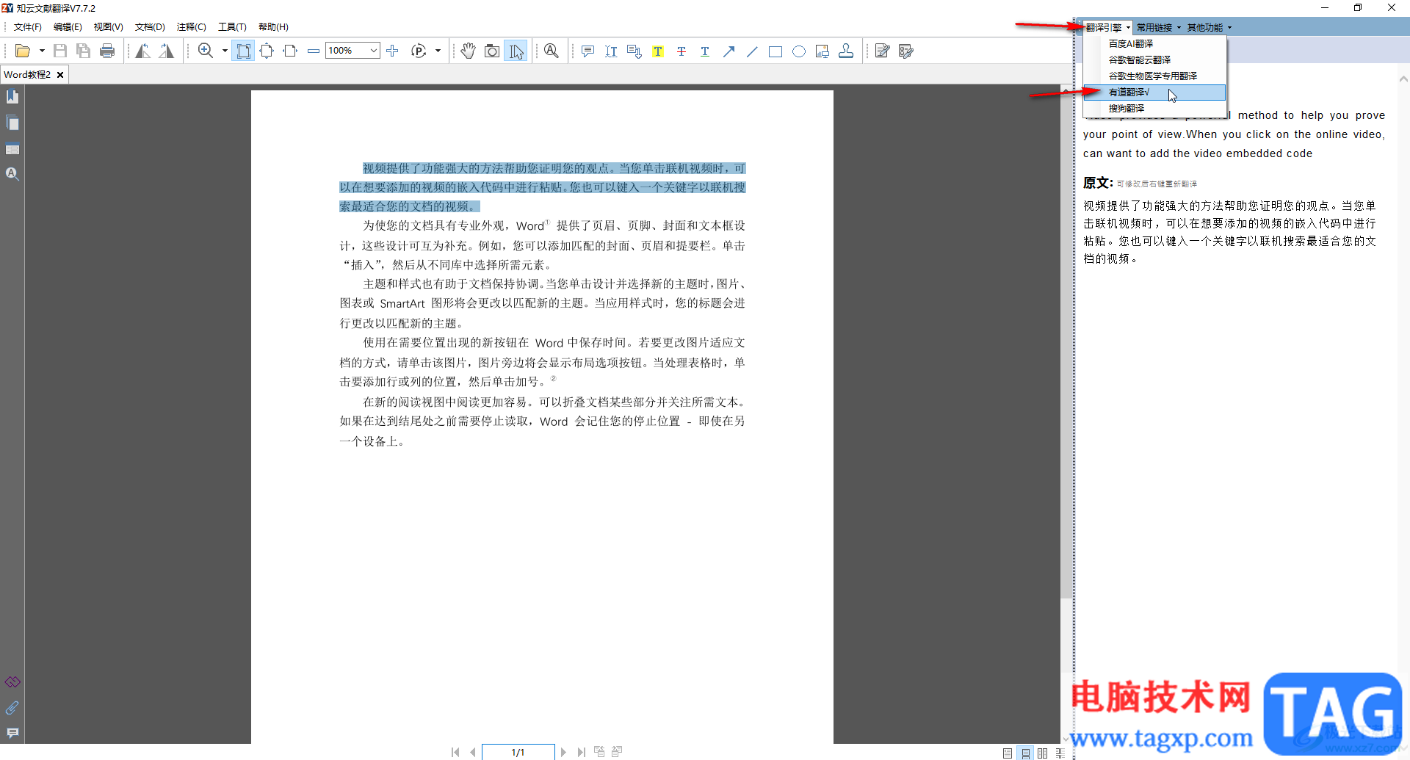The height and width of the screenshot is (760, 1410).
Task: Choose 搜狗翻译 engine
Action: click(1155, 108)
